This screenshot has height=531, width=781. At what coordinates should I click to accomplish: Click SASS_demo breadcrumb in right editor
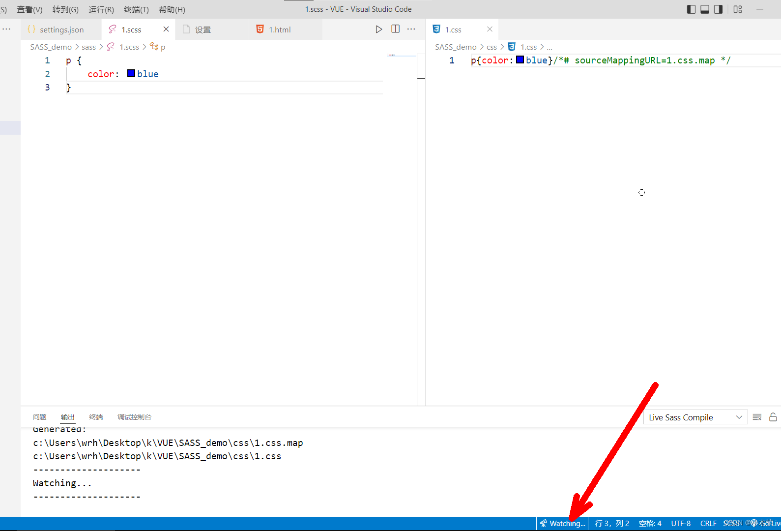pyautogui.click(x=456, y=47)
